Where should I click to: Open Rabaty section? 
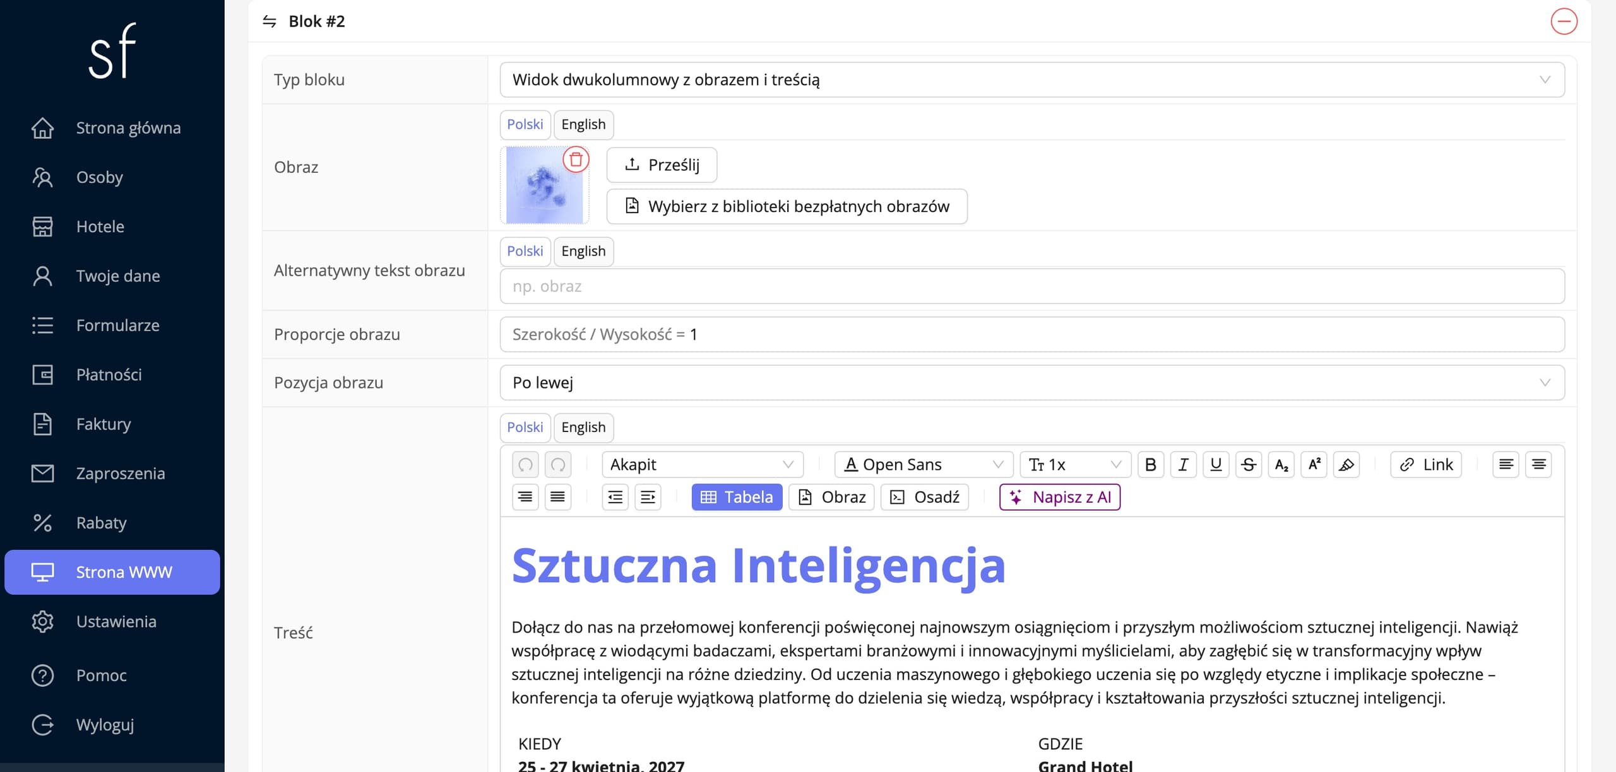point(112,523)
